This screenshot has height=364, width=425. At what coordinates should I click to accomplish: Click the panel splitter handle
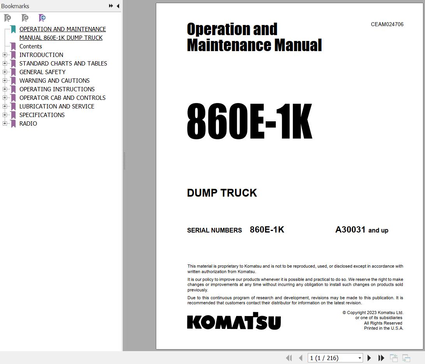124,161
